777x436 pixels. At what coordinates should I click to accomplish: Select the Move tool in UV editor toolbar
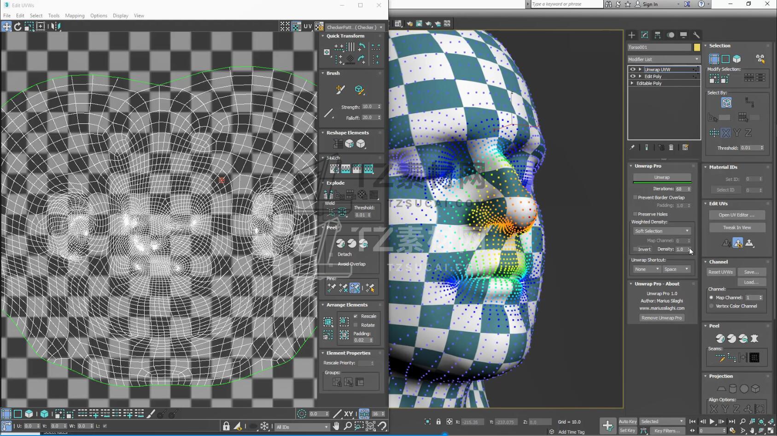click(x=6, y=27)
